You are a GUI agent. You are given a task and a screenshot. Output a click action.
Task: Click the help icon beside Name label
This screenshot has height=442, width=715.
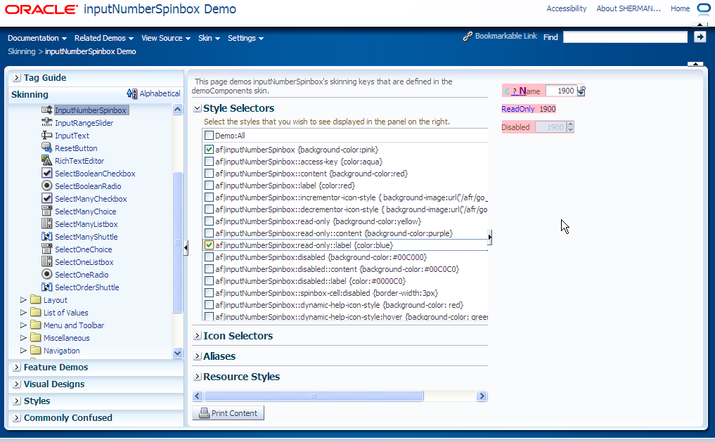tap(515, 91)
